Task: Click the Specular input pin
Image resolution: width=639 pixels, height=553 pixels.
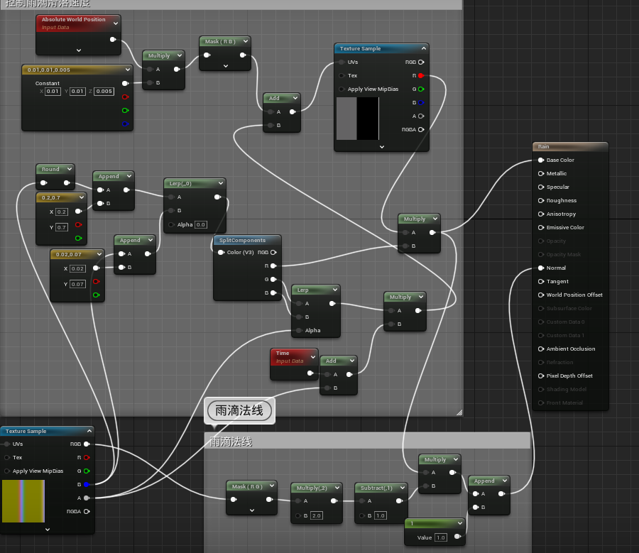Action: click(541, 187)
